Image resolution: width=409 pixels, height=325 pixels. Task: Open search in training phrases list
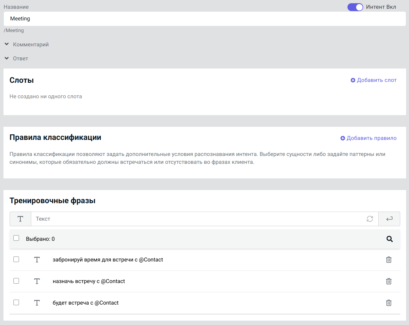click(x=389, y=239)
